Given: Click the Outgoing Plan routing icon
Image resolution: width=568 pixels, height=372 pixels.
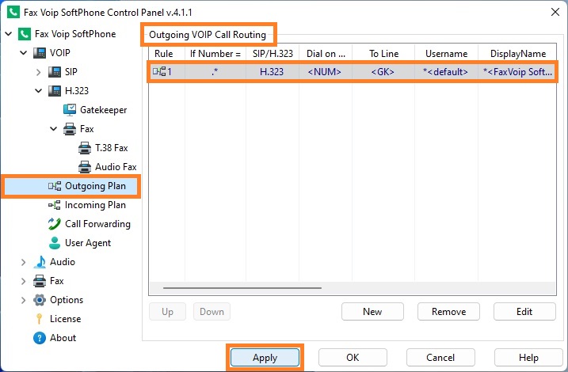Looking at the screenshot, I should click(x=55, y=186).
